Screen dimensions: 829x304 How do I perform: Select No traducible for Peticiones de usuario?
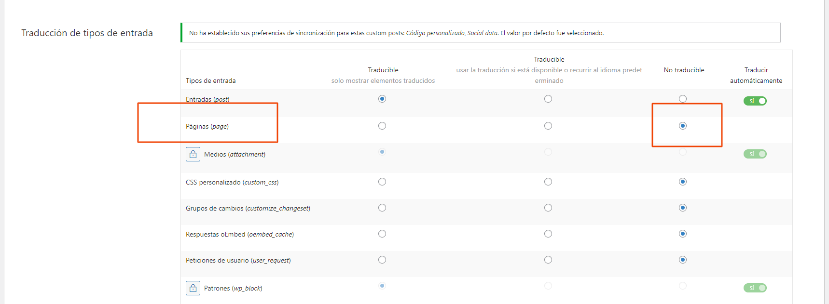click(x=682, y=260)
